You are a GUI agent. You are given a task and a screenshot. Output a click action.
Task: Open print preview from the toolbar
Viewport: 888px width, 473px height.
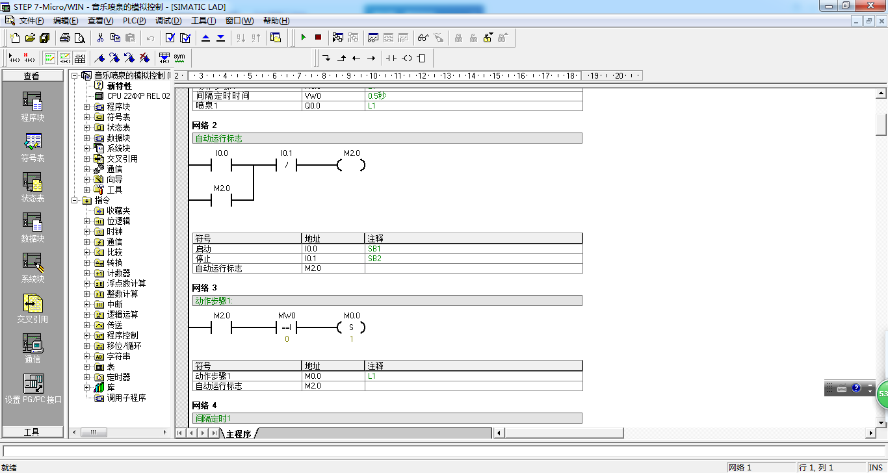tap(80, 38)
